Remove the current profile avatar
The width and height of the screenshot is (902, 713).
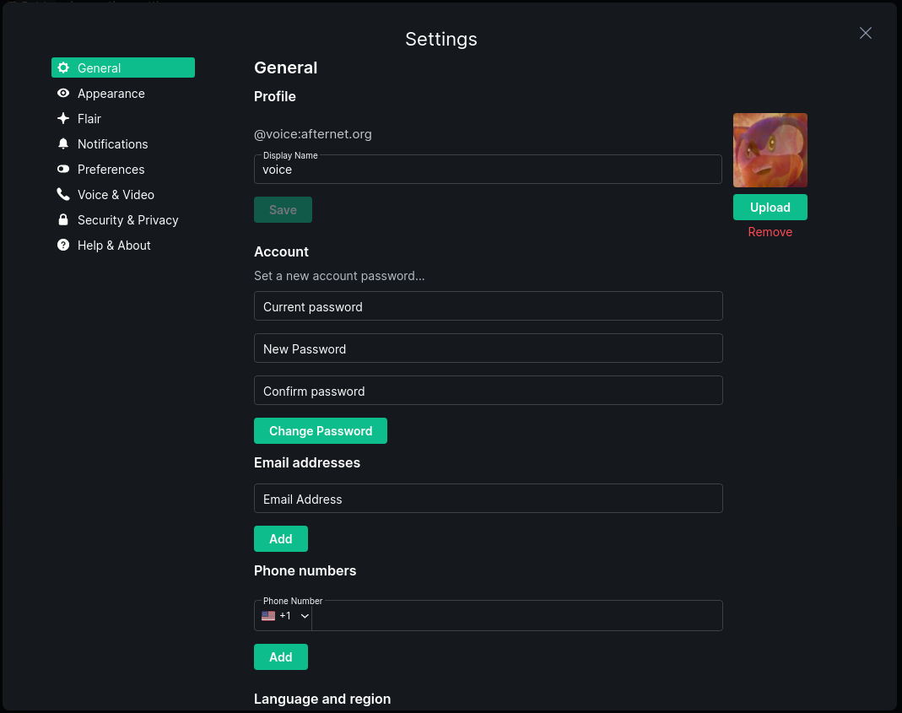pos(770,232)
